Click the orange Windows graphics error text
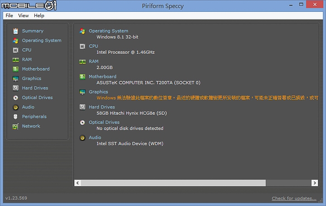This screenshot has width=326, height=206. 207,98
